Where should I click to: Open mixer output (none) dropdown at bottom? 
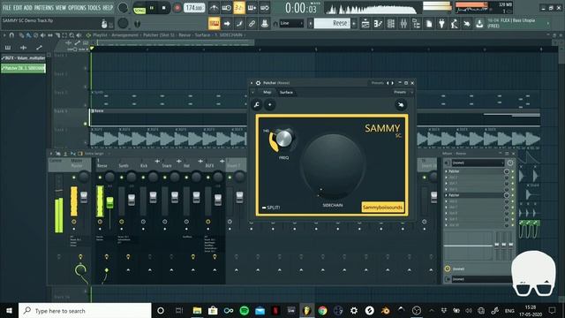coord(481,279)
